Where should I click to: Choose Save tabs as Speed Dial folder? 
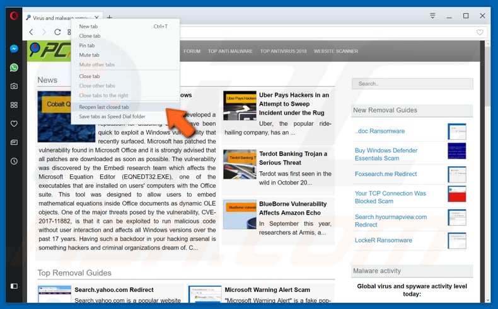125,116
